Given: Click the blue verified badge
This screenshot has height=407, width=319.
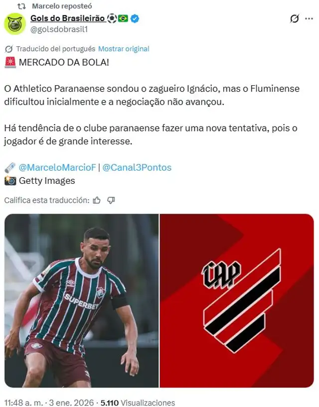Looking at the screenshot, I should tap(135, 18).
